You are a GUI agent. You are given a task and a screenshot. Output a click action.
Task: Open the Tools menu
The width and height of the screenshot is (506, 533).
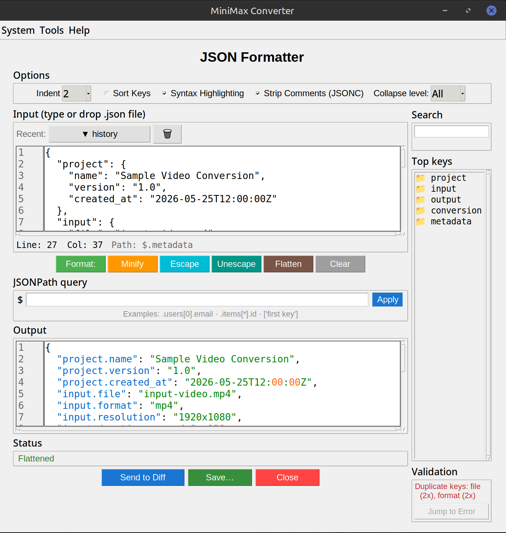tap(52, 30)
